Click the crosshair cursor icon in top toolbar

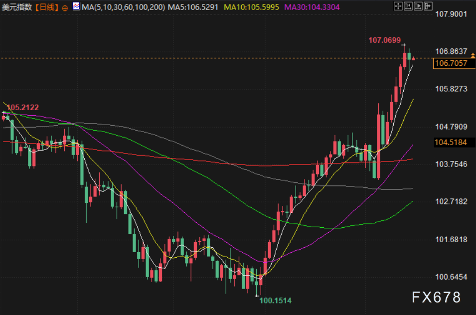397,6
